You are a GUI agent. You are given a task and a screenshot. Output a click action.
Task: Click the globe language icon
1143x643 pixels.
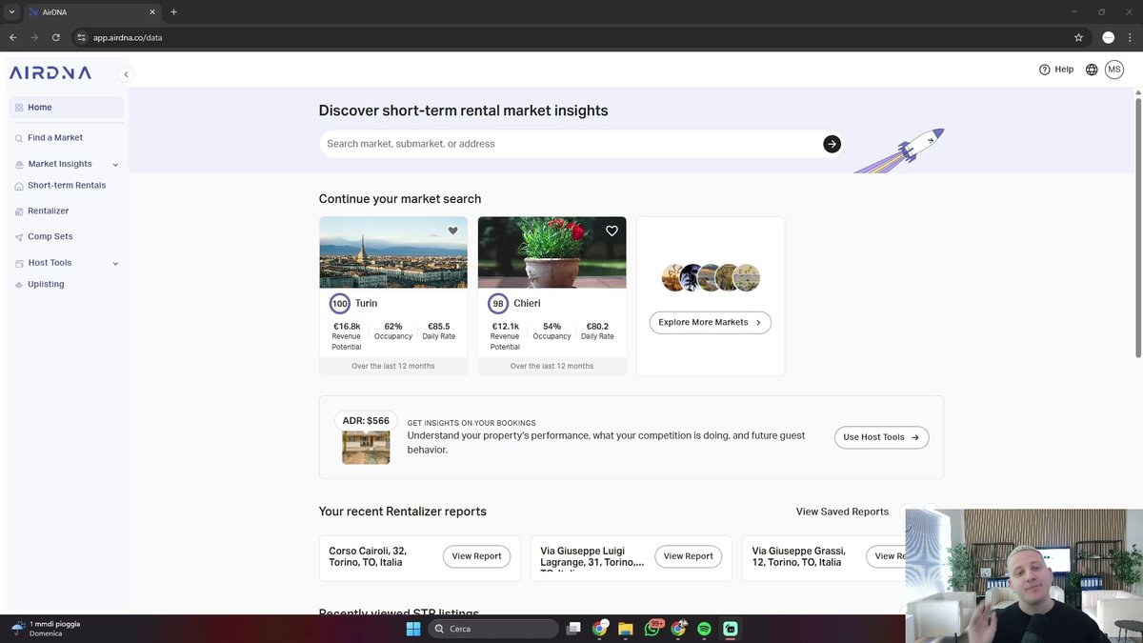(x=1092, y=70)
